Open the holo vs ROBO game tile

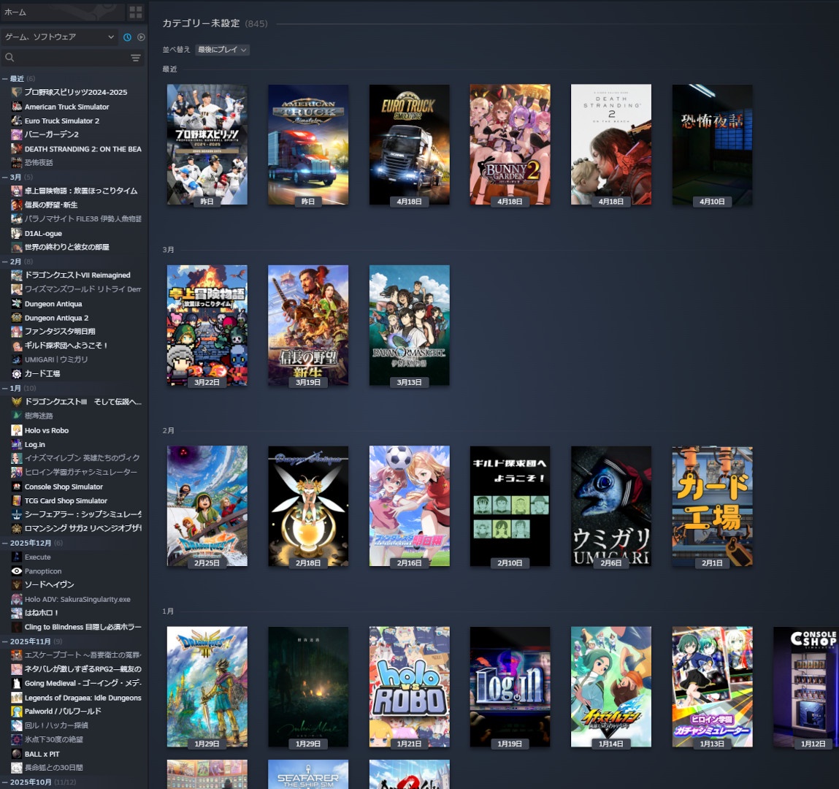tap(409, 687)
